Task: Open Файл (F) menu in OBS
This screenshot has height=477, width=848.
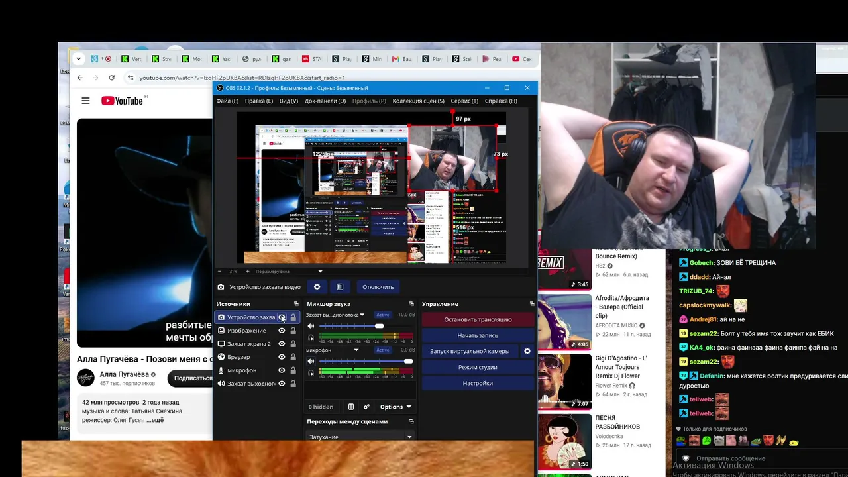Action: 227,101
